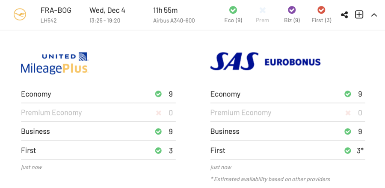This screenshot has width=385, height=188.
Task: Select the EuroBonus Economy row
Action: click(287, 94)
